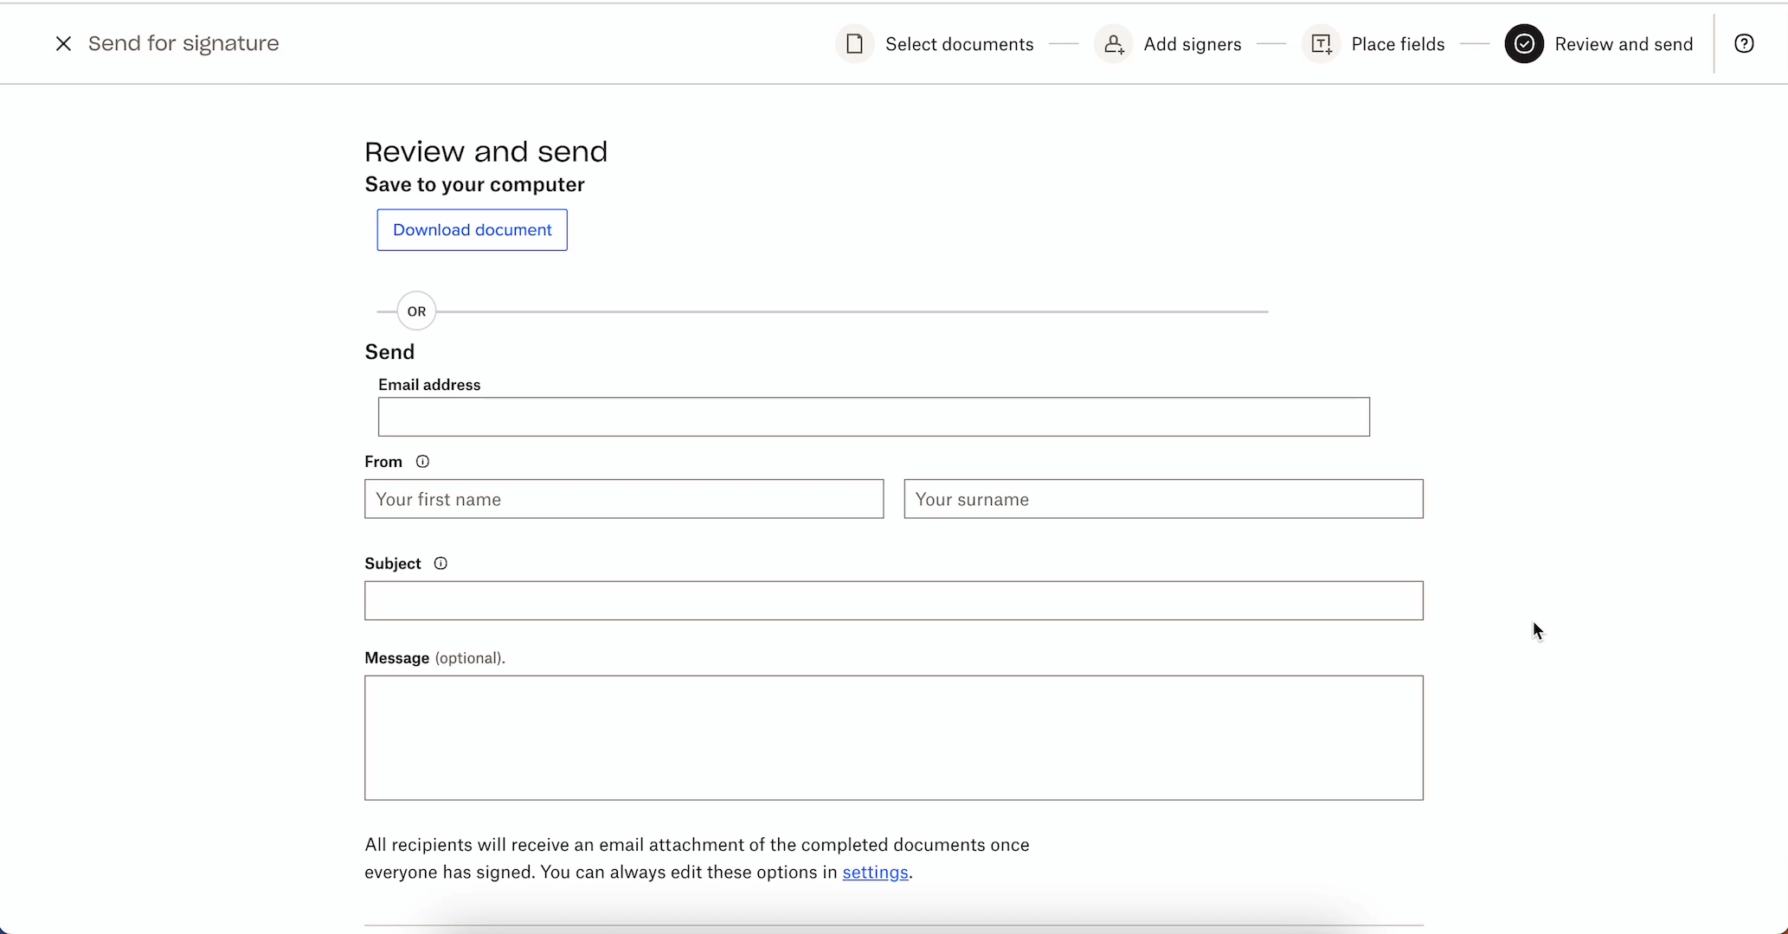Click inside the Message text area
The height and width of the screenshot is (934, 1788).
pos(893,738)
